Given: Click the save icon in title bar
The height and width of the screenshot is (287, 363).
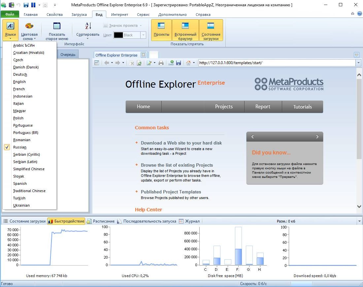Looking at the screenshot, I should point(26,5).
